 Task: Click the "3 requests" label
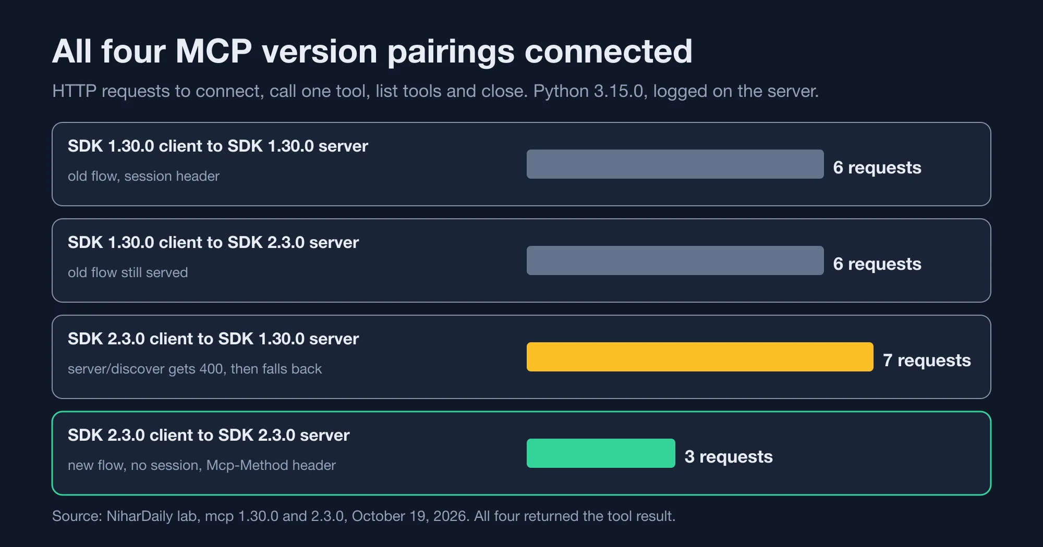pos(729,456)
